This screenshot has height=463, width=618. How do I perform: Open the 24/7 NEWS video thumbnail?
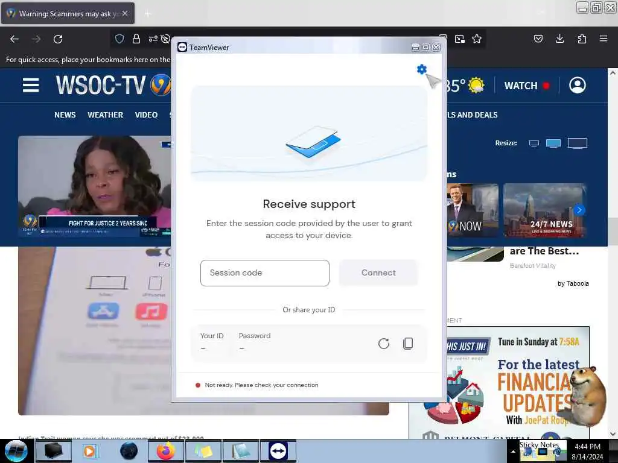[545, 210]
